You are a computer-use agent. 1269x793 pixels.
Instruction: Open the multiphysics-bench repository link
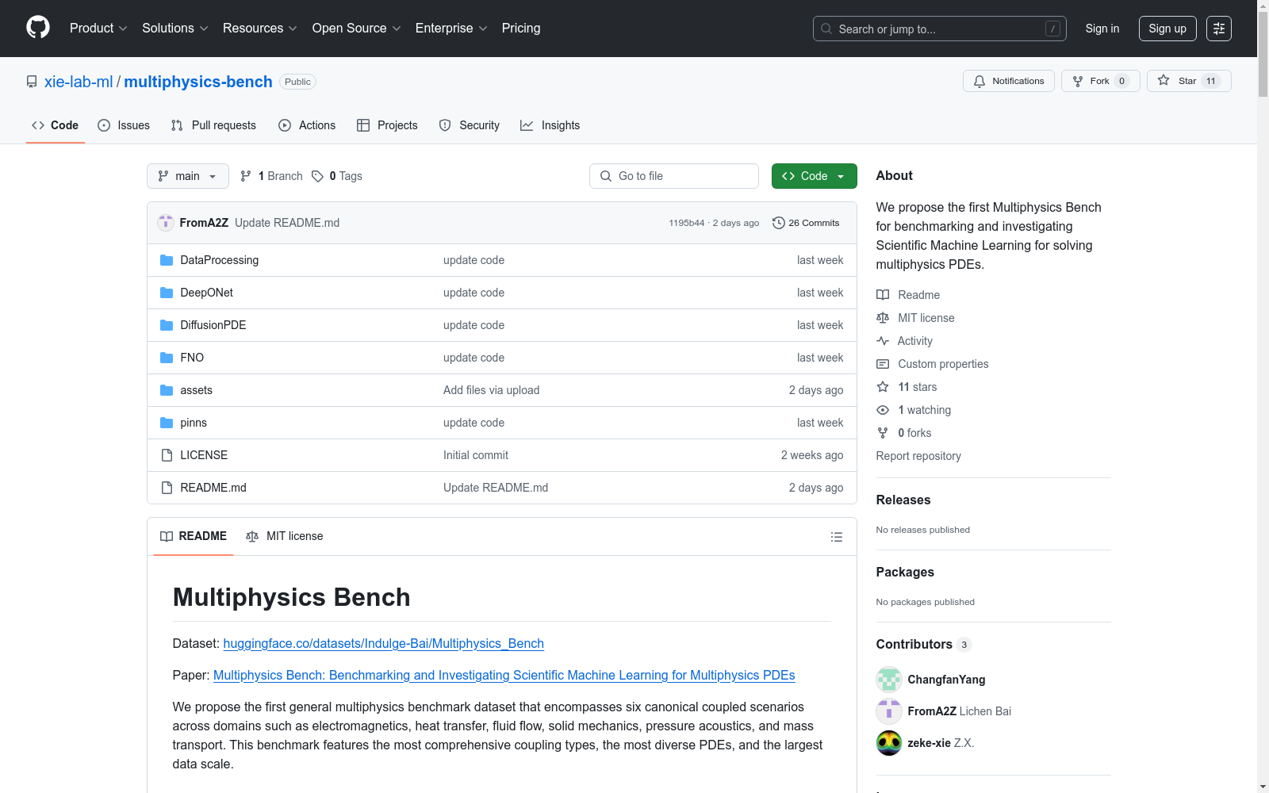tap(198, 82)
